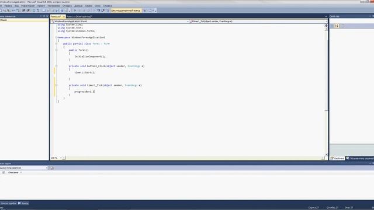Collapse the button1_Click method block
The height and width of the screenshot is (210, 374).
(57, 66)
